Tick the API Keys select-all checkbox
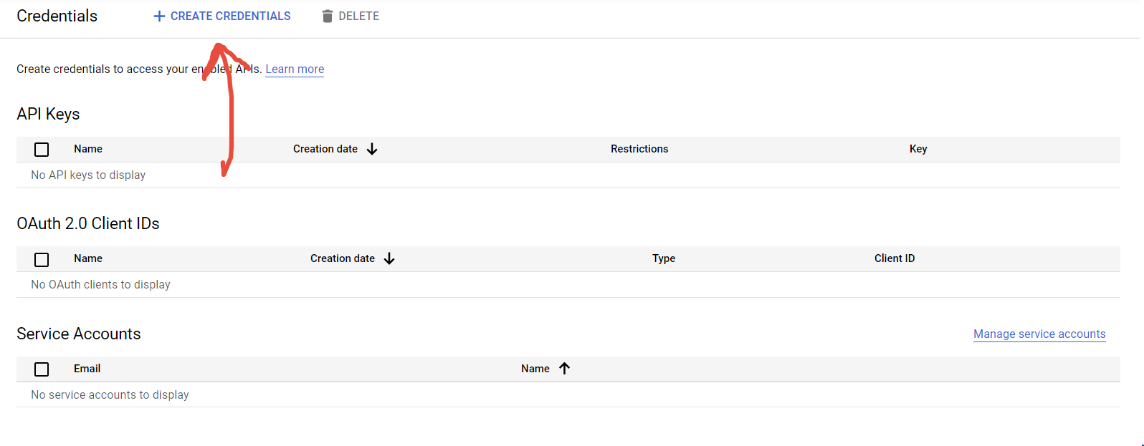This screenshot has width=1144, height=446. (42, 150)
